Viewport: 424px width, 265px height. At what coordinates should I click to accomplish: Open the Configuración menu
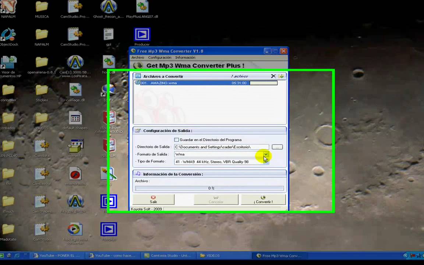[x=159, y=57]
